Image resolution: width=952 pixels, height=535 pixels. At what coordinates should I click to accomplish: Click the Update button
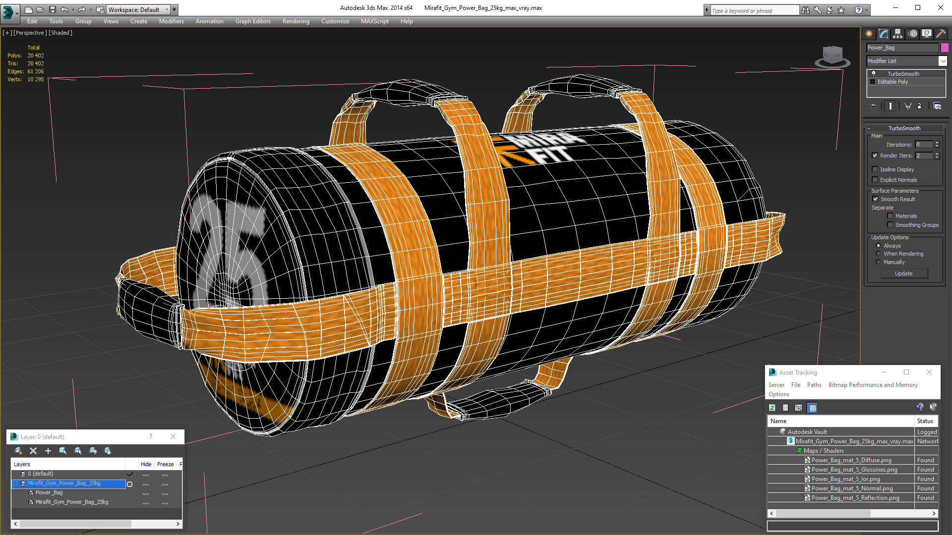click(x=903, y=273)
